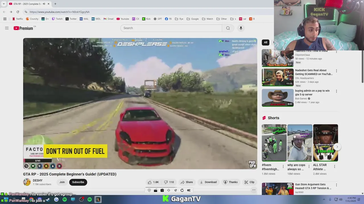
Task: Open the YouTube hamburger guide menu
Action: click(x=7, y=28)
